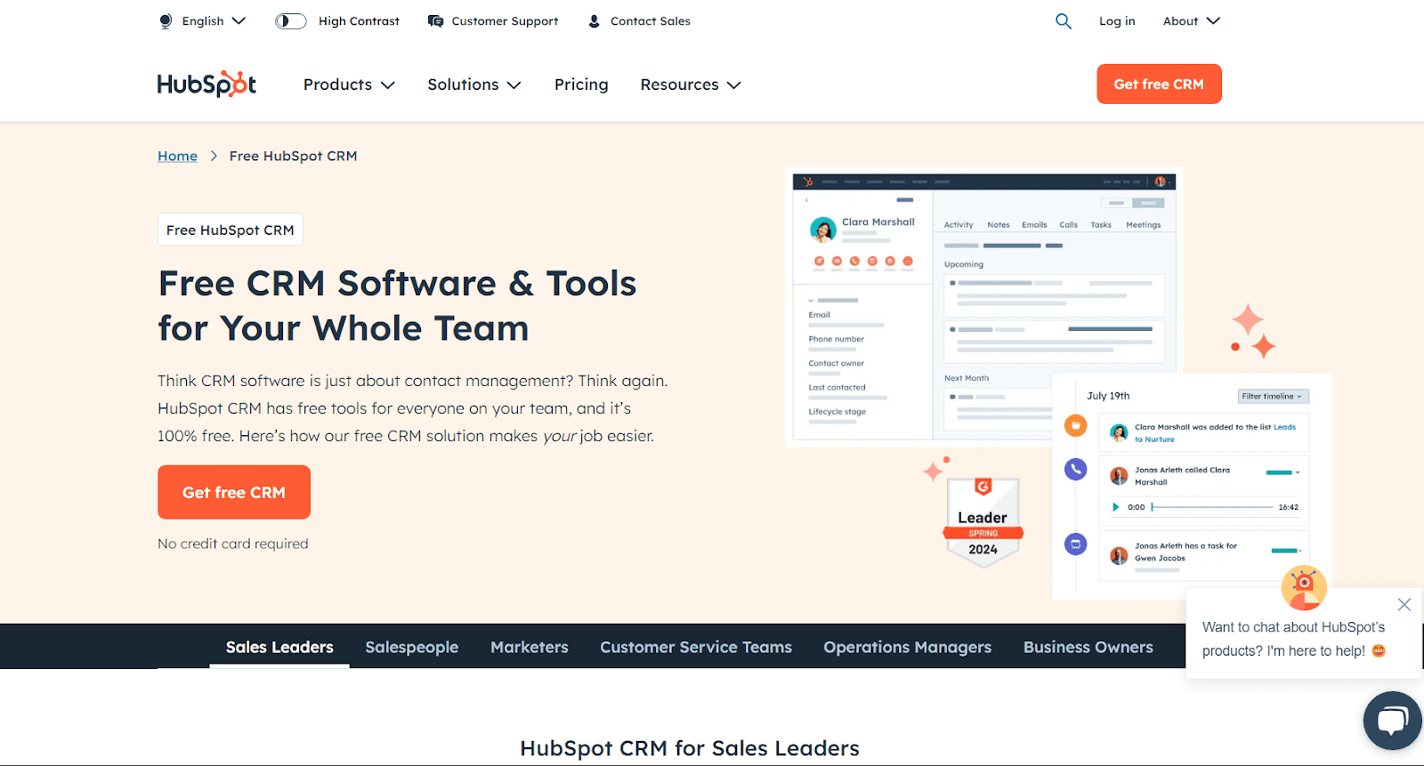The height and width of the screenshot is (766, 1424).
Task: Click the G2 Leader Spring 2024 badge
Action: pos(983,522)
